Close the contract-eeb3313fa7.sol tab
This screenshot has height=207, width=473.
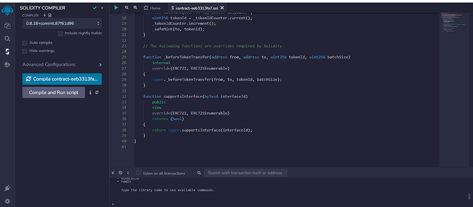[x=223, y=8]
